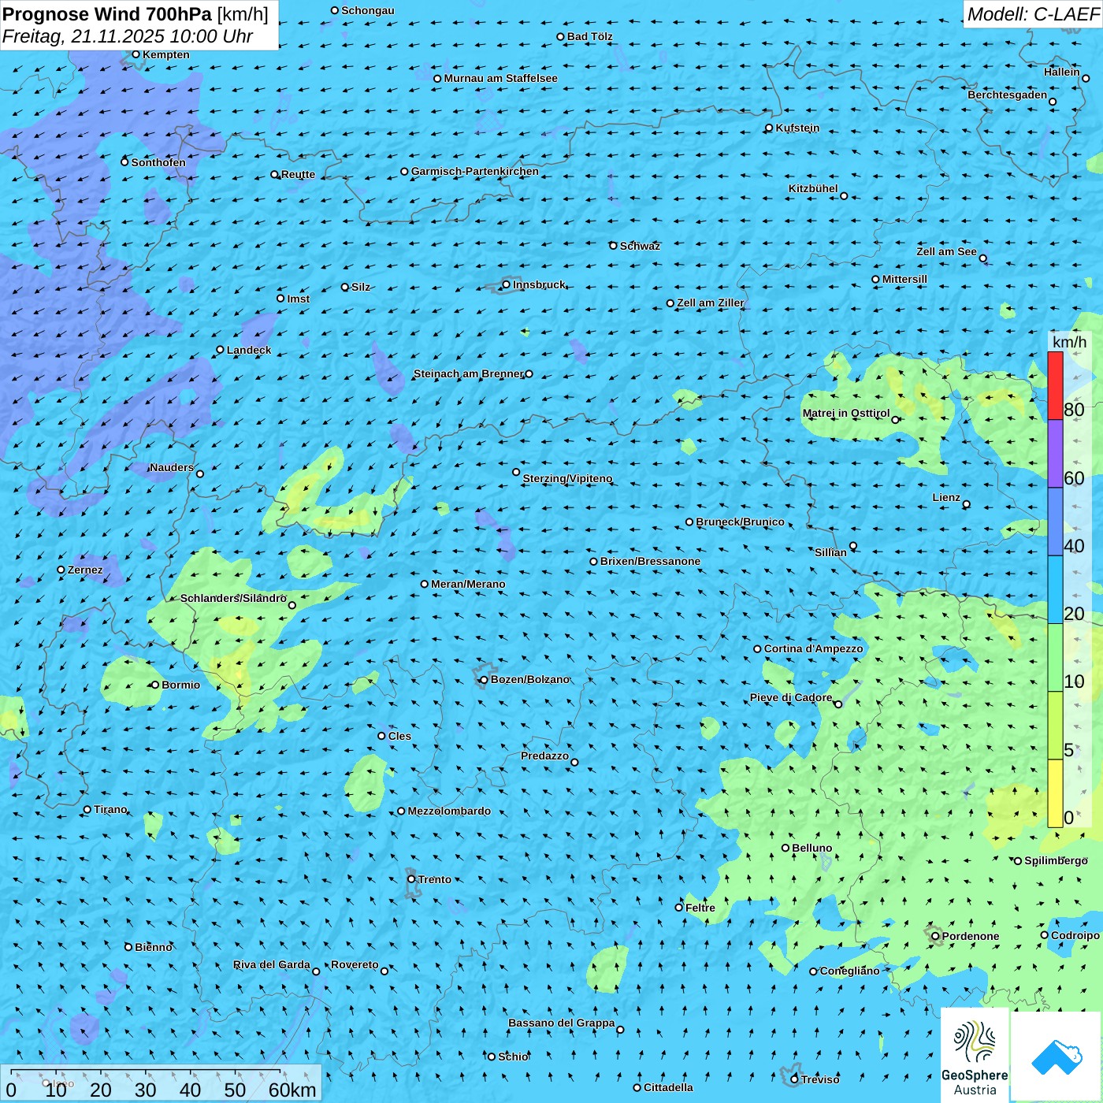Click the 'Pieve di Cadore' label
Screen dimensions: 1103x1103
pos(791,697)
